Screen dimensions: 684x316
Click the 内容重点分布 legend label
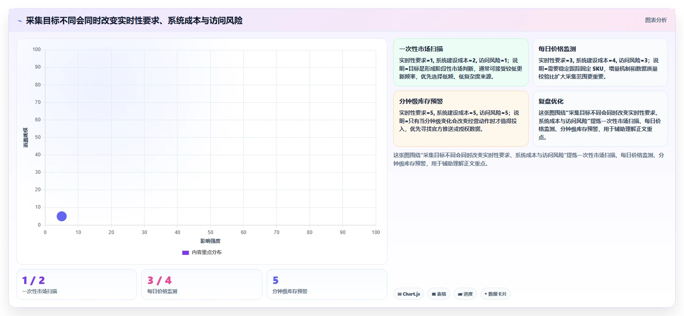click(207, 252)
